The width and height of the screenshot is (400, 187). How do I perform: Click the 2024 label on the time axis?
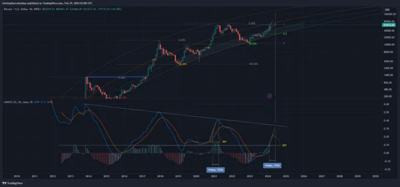tap(268, 176)
